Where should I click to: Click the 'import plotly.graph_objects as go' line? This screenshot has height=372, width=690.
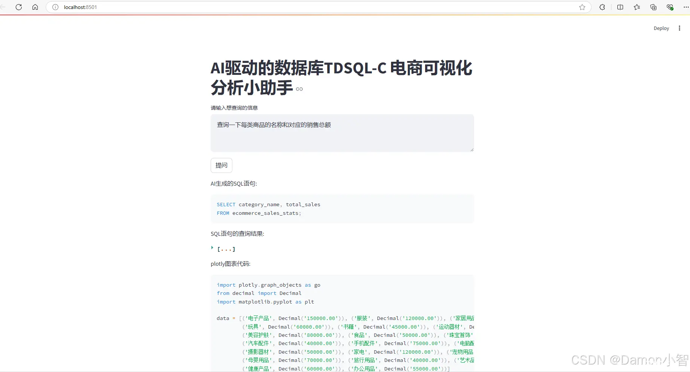tap(269, 285)
